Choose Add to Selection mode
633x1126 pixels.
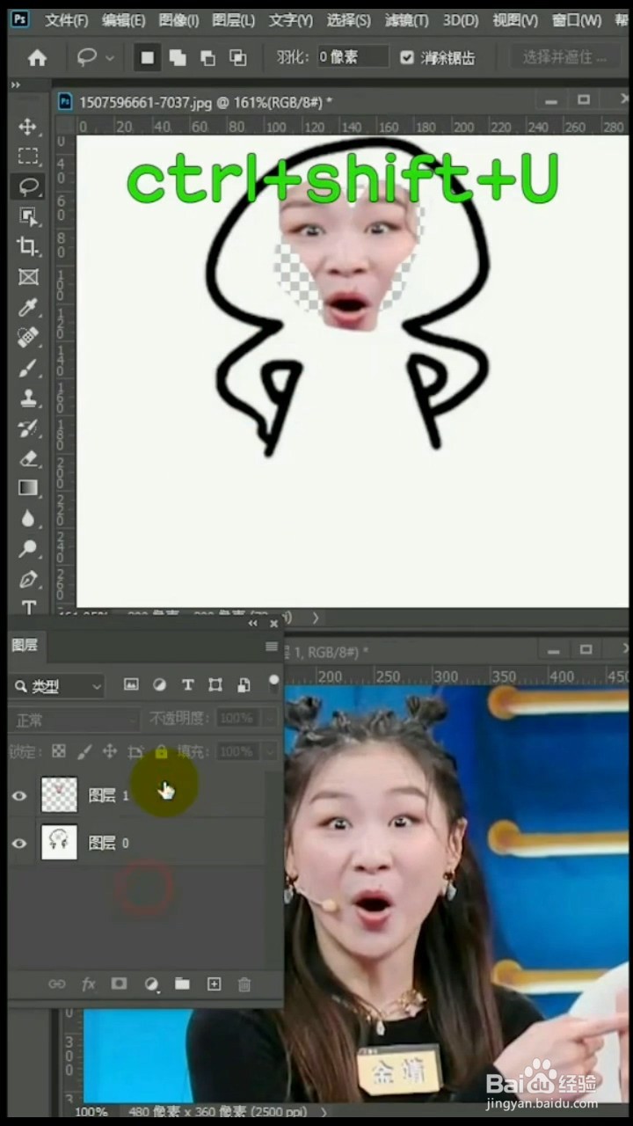178,58
